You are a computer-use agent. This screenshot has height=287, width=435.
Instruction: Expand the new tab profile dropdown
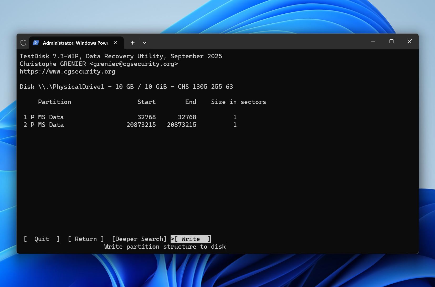[x=145, y=43]
